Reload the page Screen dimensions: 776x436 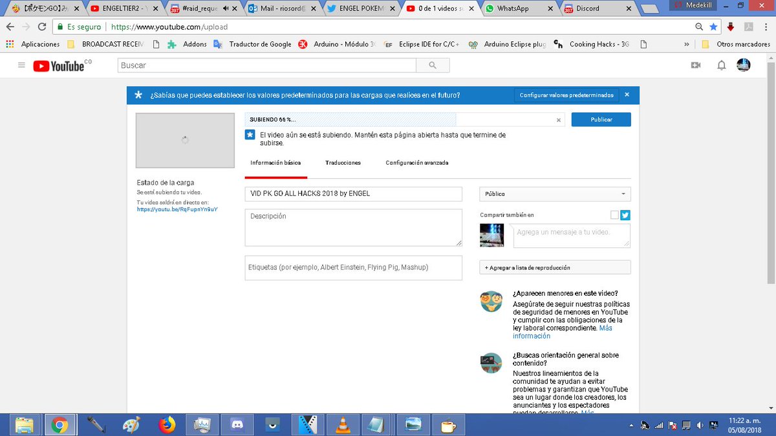43,27
